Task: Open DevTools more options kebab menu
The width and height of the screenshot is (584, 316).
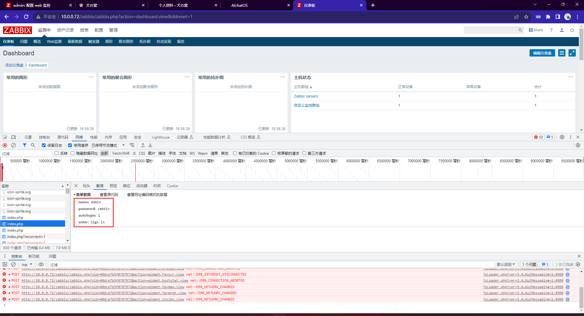Action: pos(571,137)
